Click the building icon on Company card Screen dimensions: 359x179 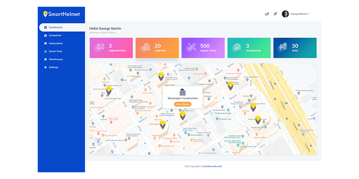[x=146, y=47]
